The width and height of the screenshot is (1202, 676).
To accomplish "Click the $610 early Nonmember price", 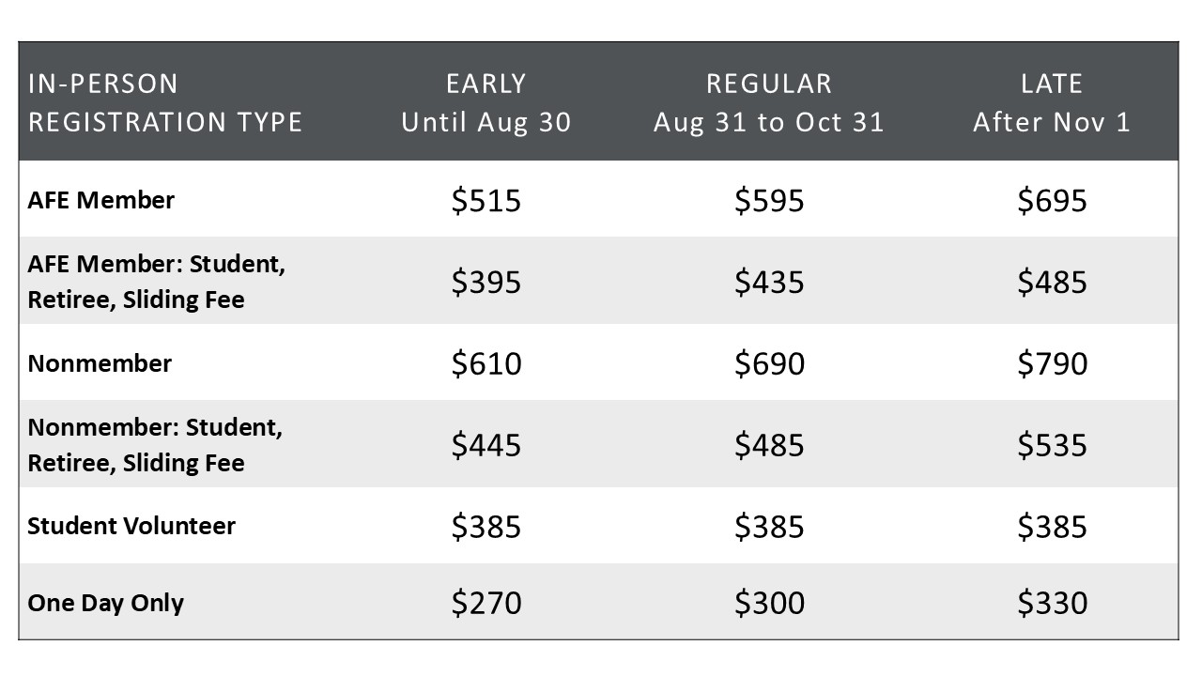I will [x=485, y=363].
